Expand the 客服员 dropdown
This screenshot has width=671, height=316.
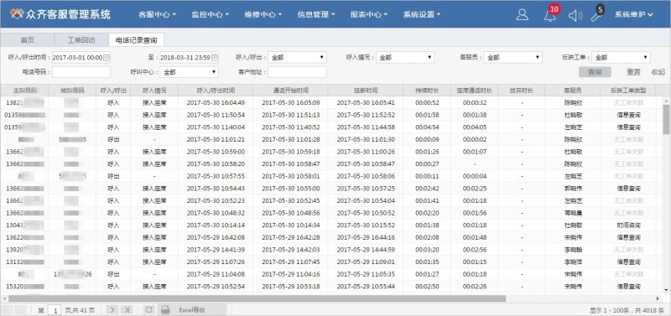point(512,57)
